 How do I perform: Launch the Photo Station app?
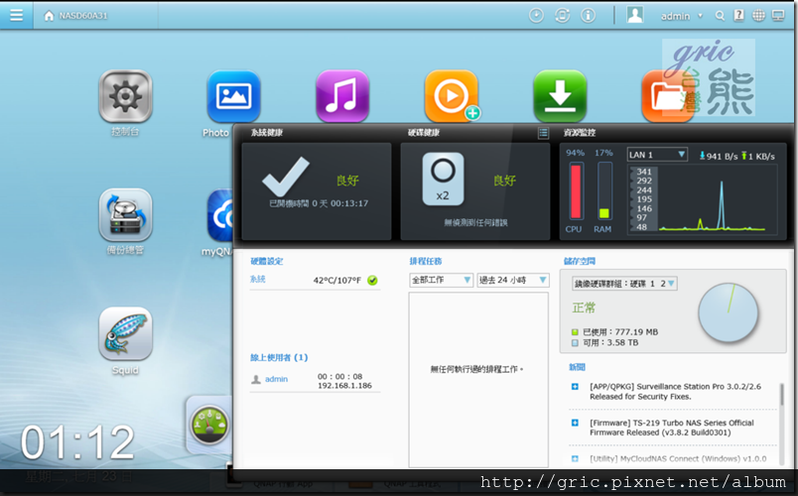pos(233,96)
